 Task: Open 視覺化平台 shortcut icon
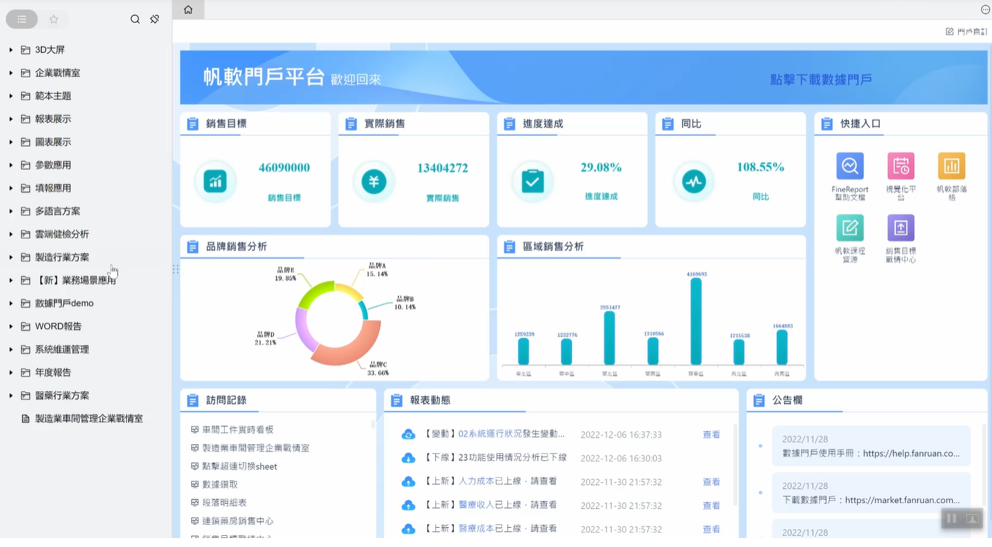click(x=900, y=166)
